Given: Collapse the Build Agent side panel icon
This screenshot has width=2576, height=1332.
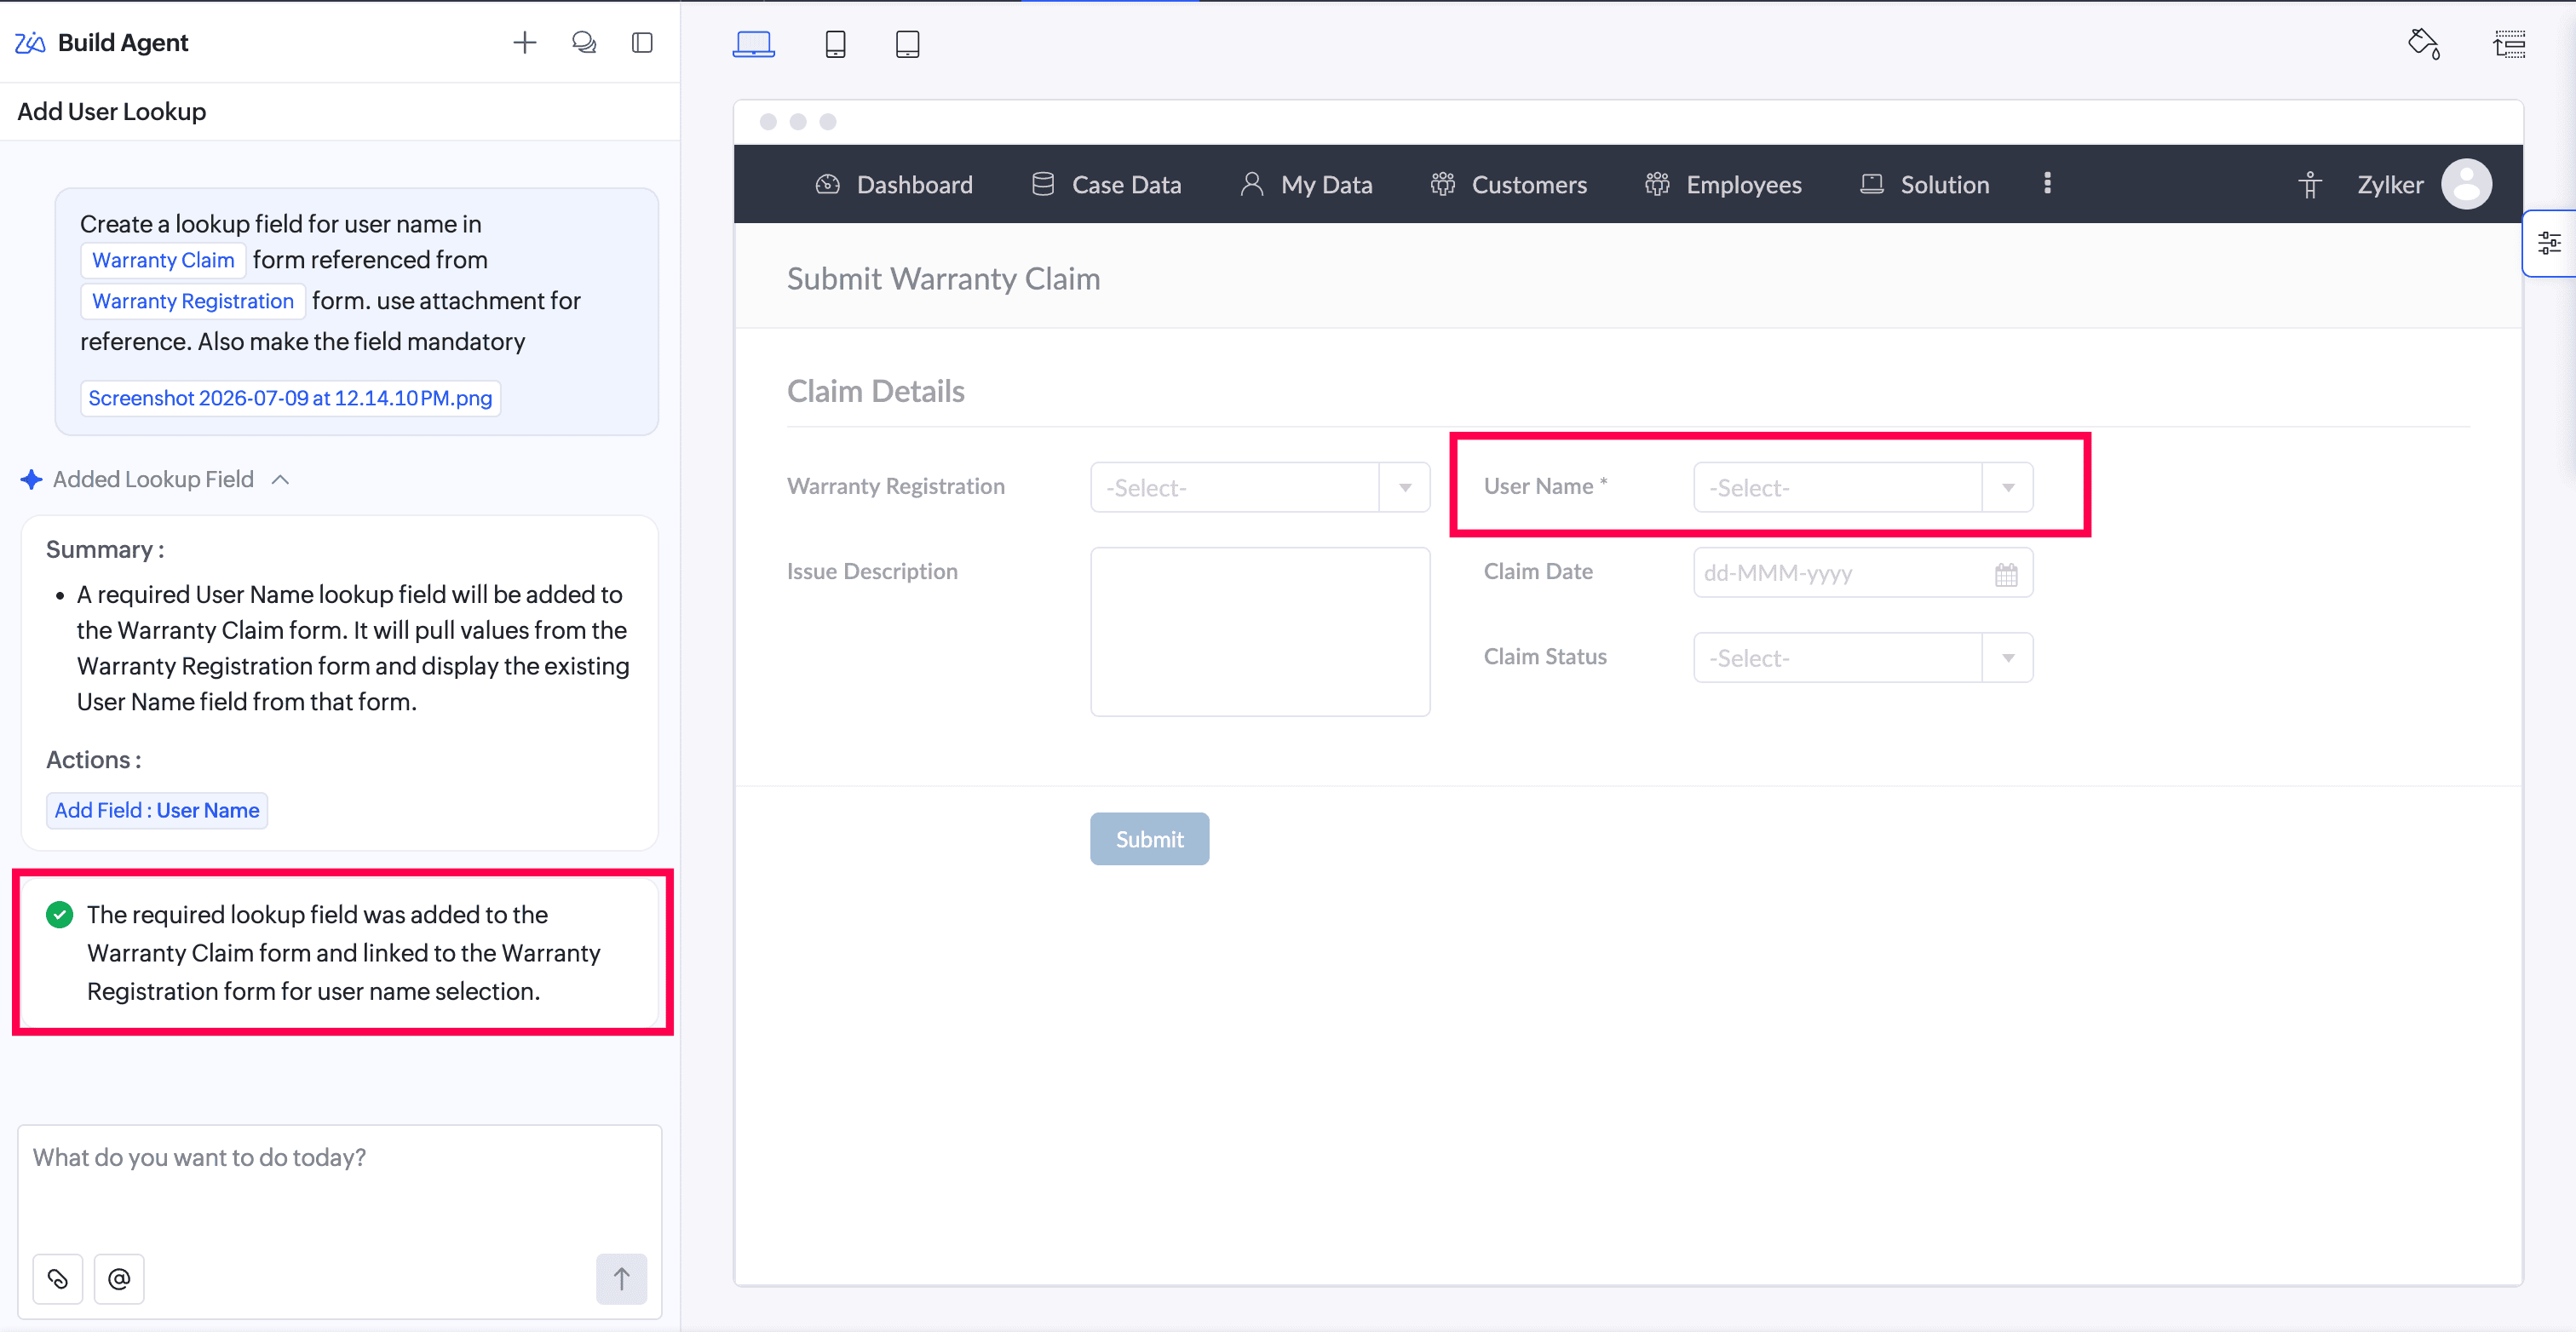Looking at the screenshot, I should [643, 42].
